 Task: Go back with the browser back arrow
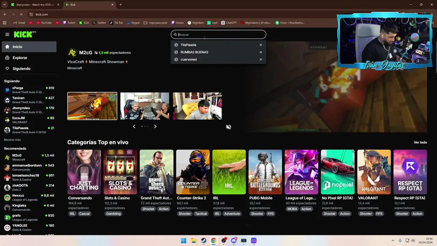[5, 14]
